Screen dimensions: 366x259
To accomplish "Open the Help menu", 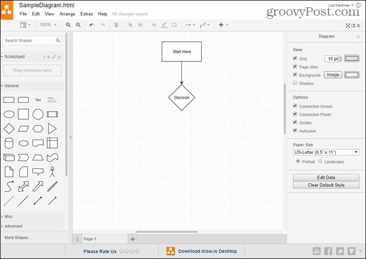I will [x=102, y=14].
